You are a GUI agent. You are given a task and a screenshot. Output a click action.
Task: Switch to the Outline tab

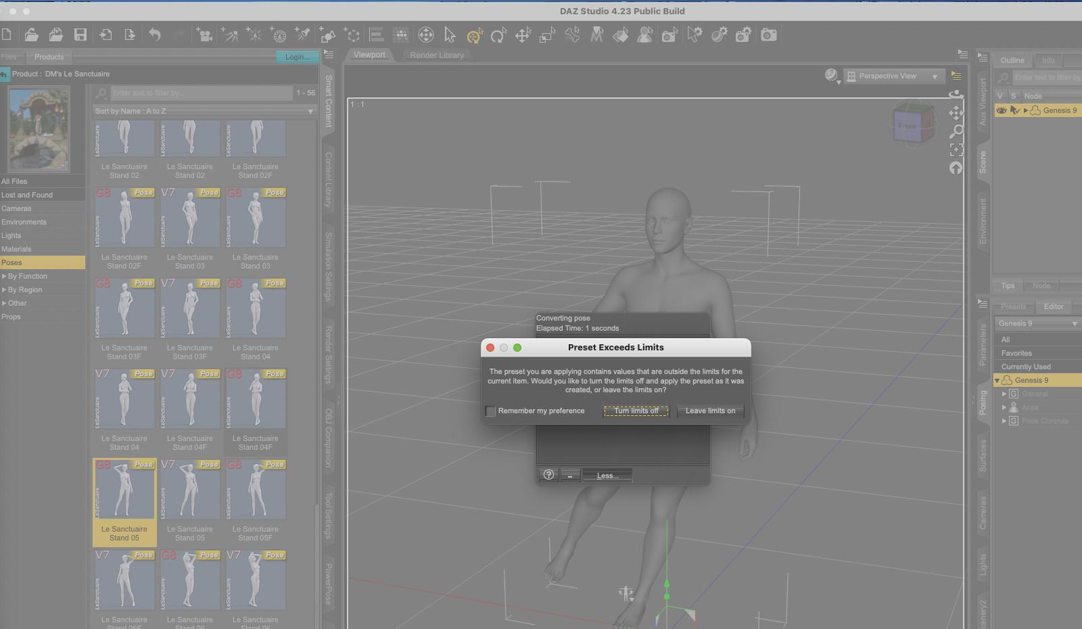pyautogui.click(x=1012, y=60)
